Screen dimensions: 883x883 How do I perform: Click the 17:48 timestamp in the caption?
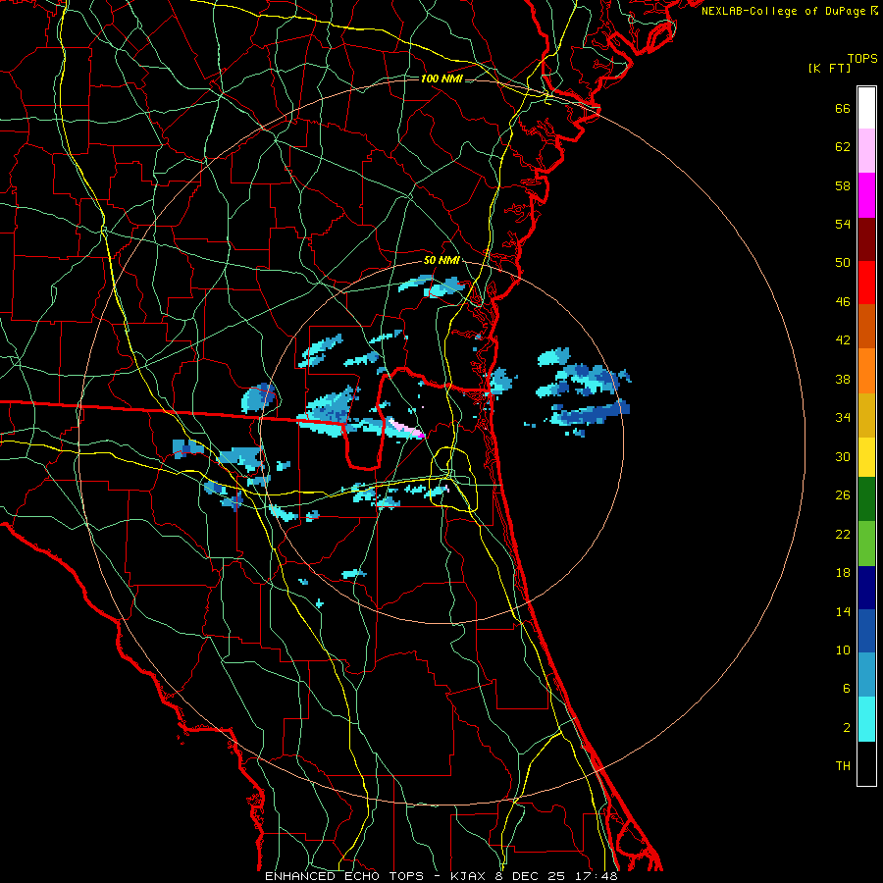tap(597, 876)
